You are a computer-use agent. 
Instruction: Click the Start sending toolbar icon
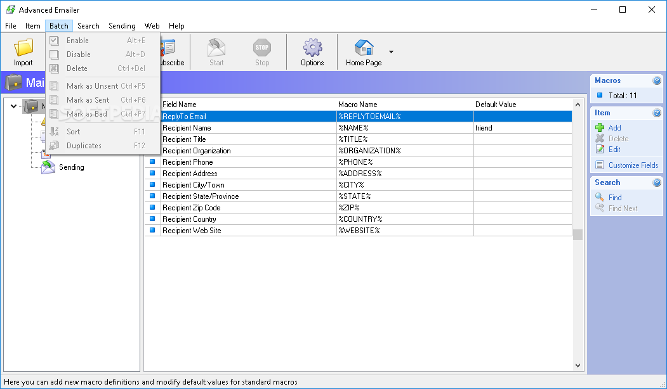pyautogui.click(x=216, y=47)
